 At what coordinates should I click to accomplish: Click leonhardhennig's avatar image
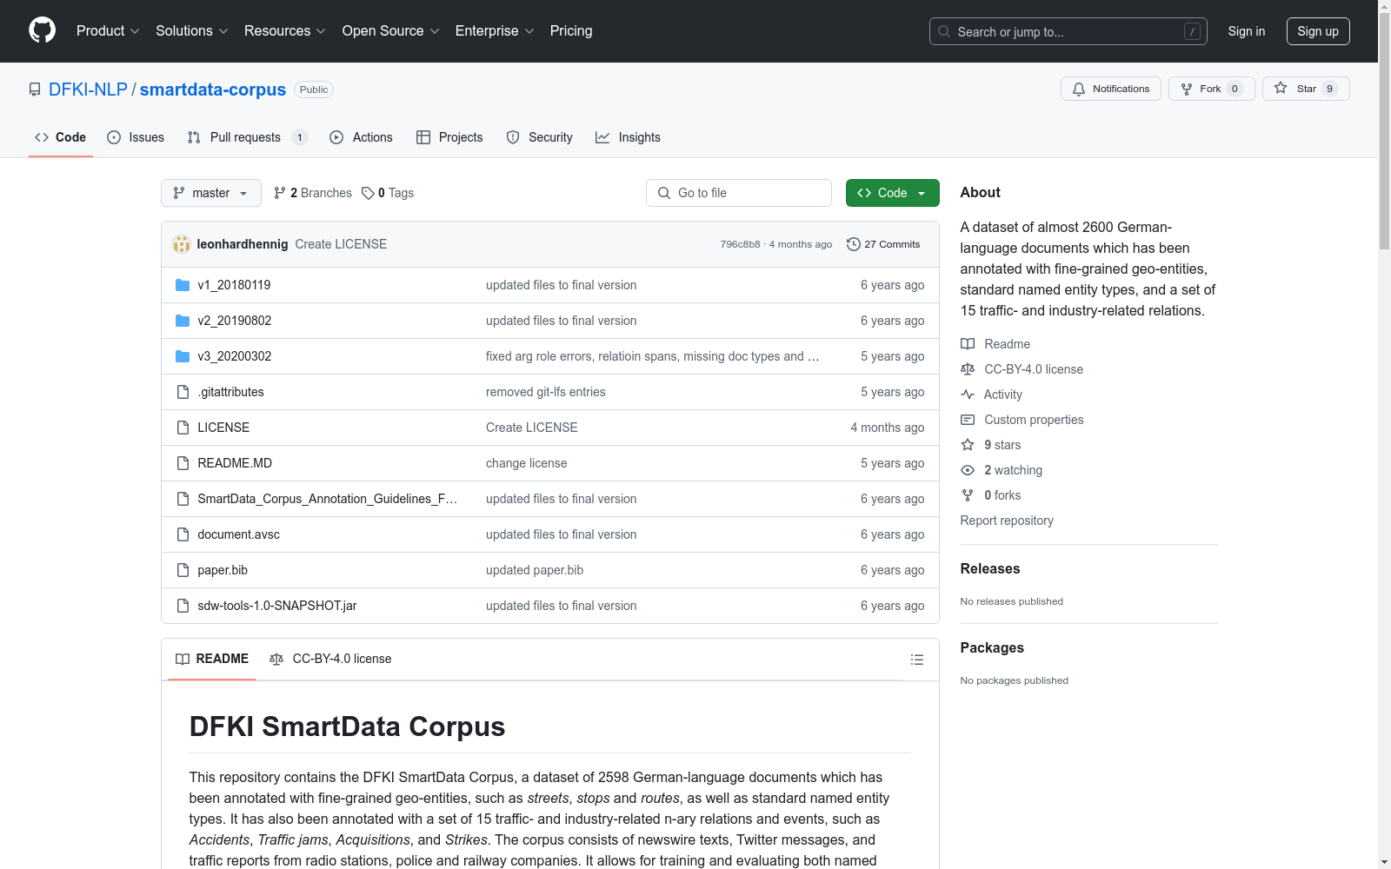click(x=182, y=244)
